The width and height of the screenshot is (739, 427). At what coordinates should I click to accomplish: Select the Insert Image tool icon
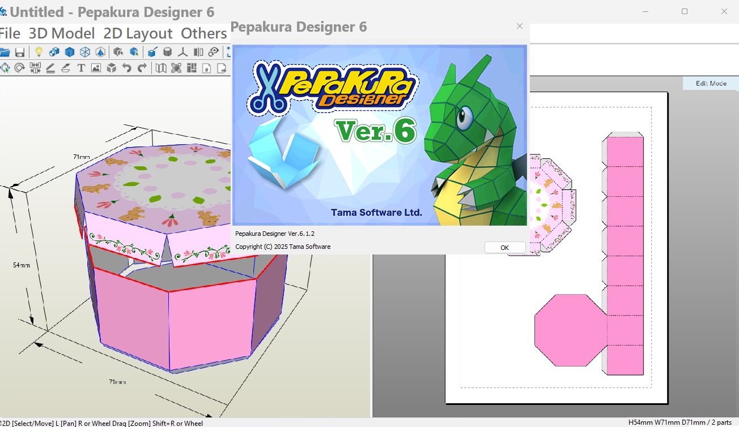pos(96,68)
